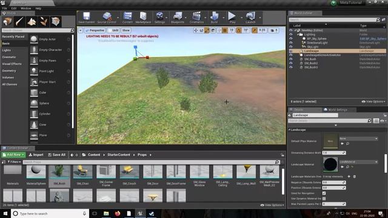Image resolution: width=388 pixels, height=218 pixels.
Task: Click the Save Current toolbar icon
Action: coord(86,18)
